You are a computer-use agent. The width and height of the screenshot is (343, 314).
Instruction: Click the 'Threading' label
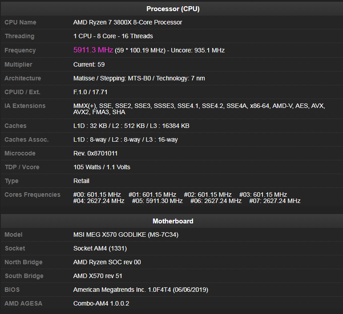pos(20,36)
